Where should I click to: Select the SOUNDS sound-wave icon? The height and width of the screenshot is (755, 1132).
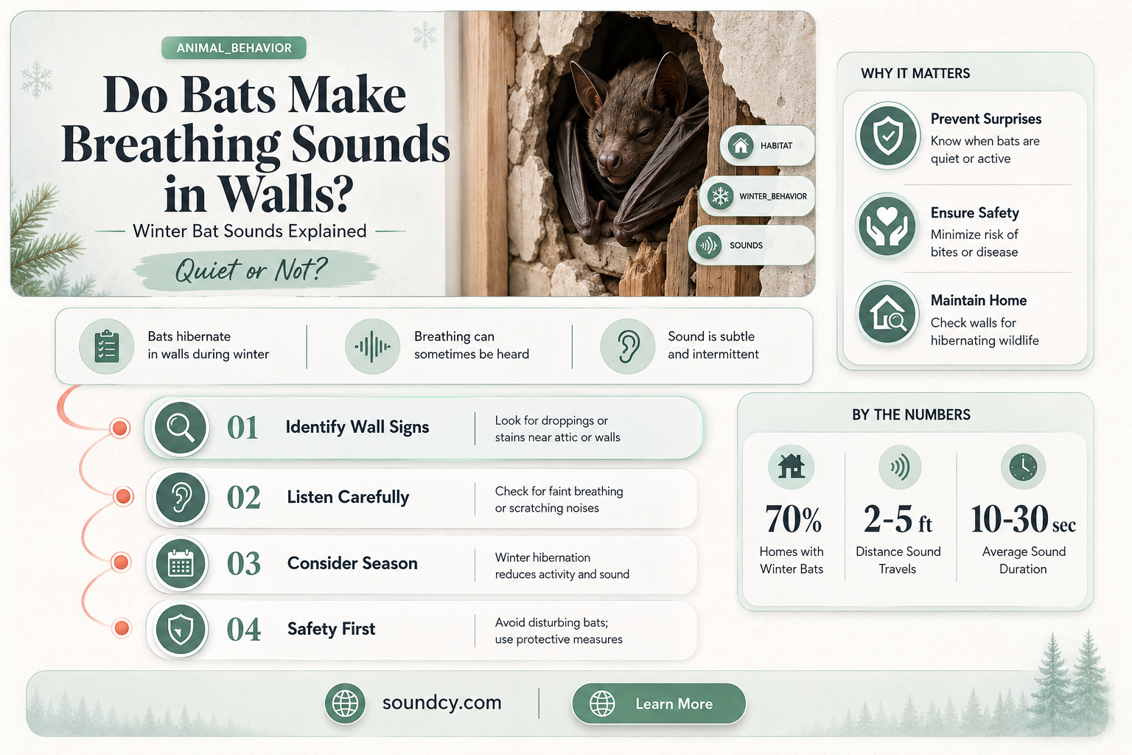pyautogui.click(x=708, y=246)
